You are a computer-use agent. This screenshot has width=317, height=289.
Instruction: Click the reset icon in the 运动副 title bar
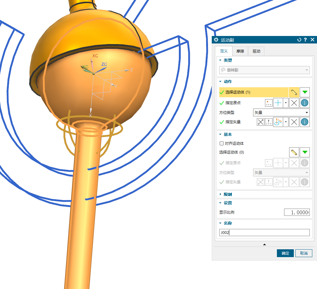[x=299, y=40]
